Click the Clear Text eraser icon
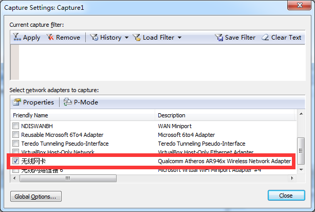Screen dimensions: 315x212 265,37
